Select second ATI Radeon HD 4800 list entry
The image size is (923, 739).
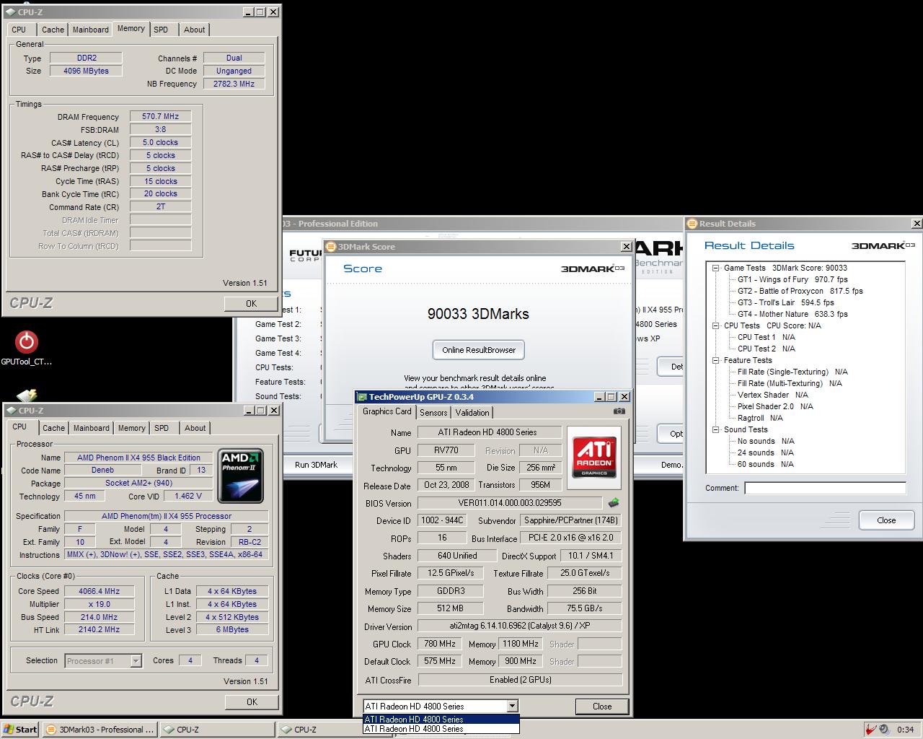(x=441, y=729)
